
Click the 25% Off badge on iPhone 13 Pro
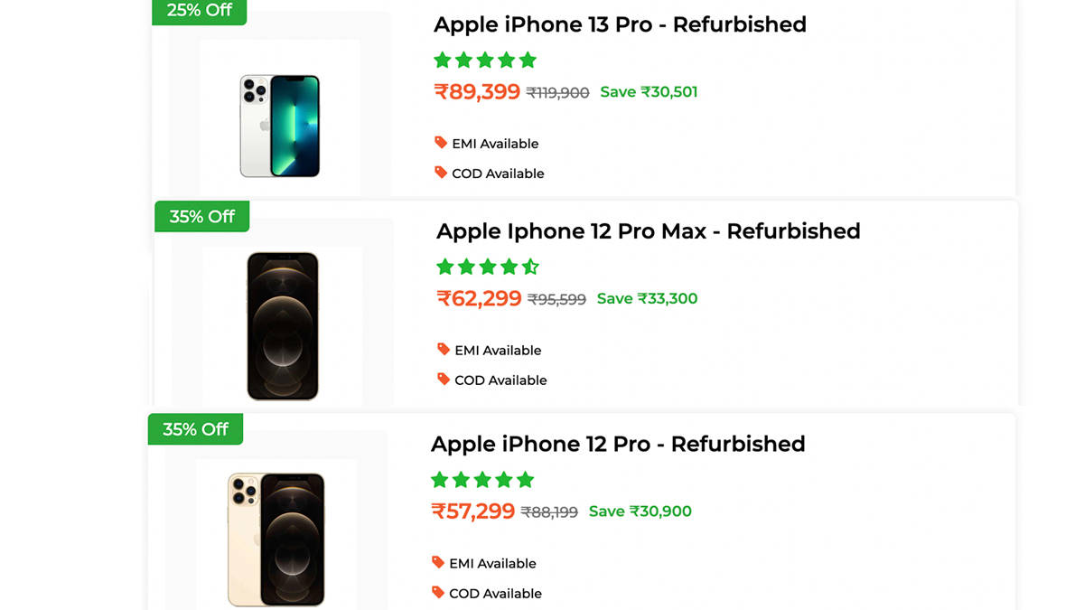point(199,12)
